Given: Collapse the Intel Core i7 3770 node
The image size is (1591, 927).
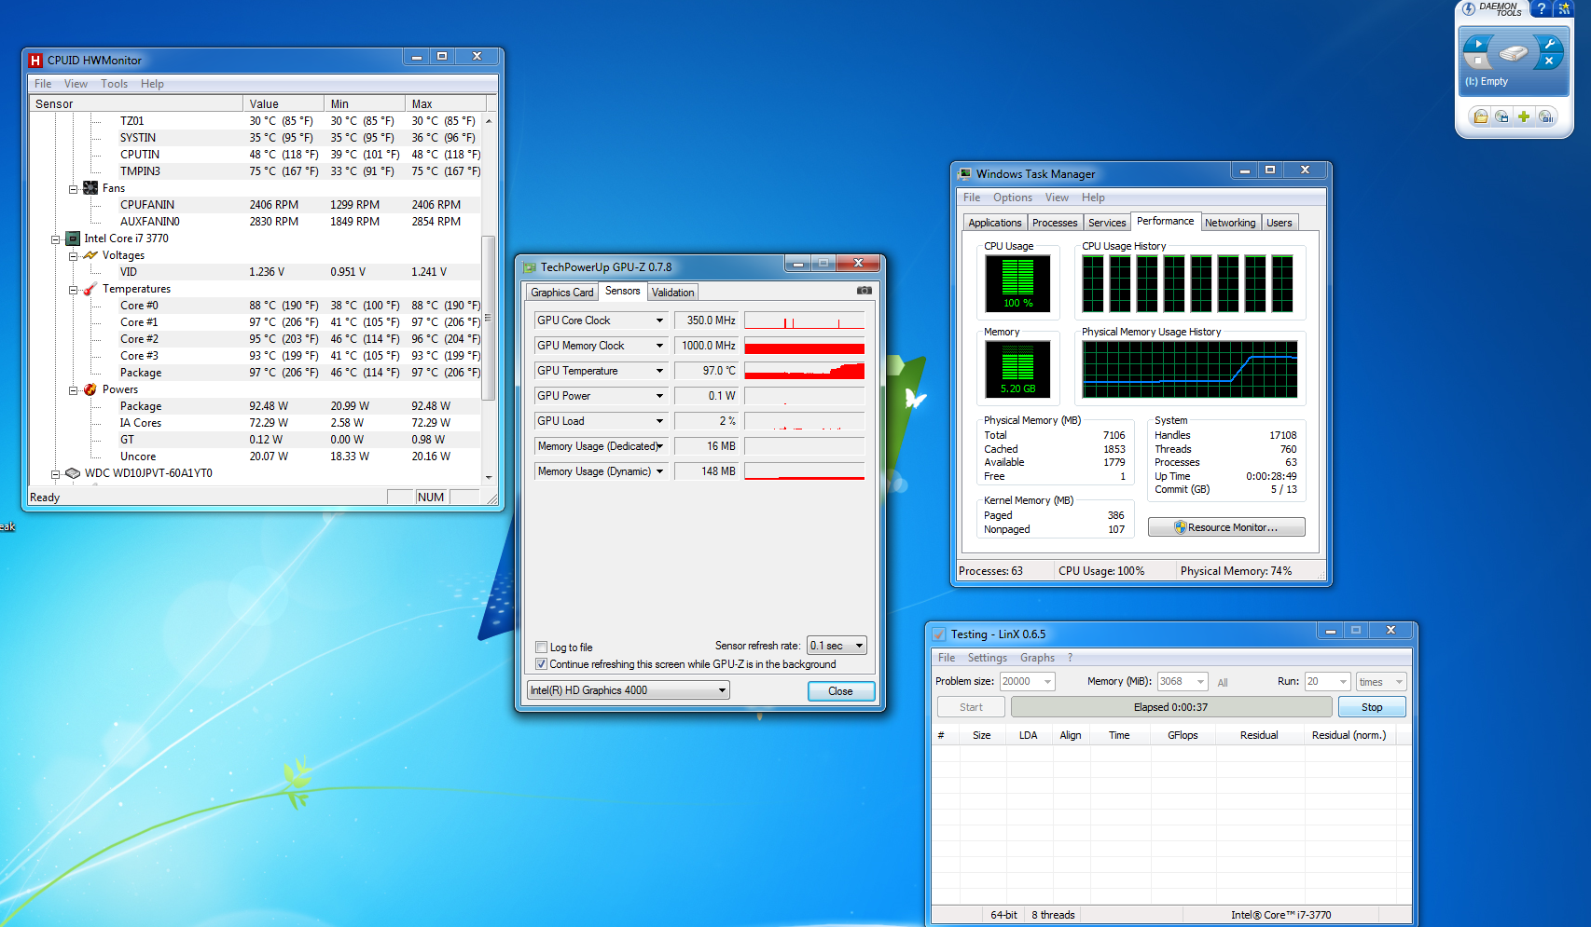Looking at the screenshot, I should coord(56,239).
